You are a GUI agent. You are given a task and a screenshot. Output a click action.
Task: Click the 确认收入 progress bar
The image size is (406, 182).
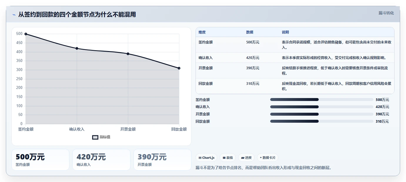tap(321, 107)
